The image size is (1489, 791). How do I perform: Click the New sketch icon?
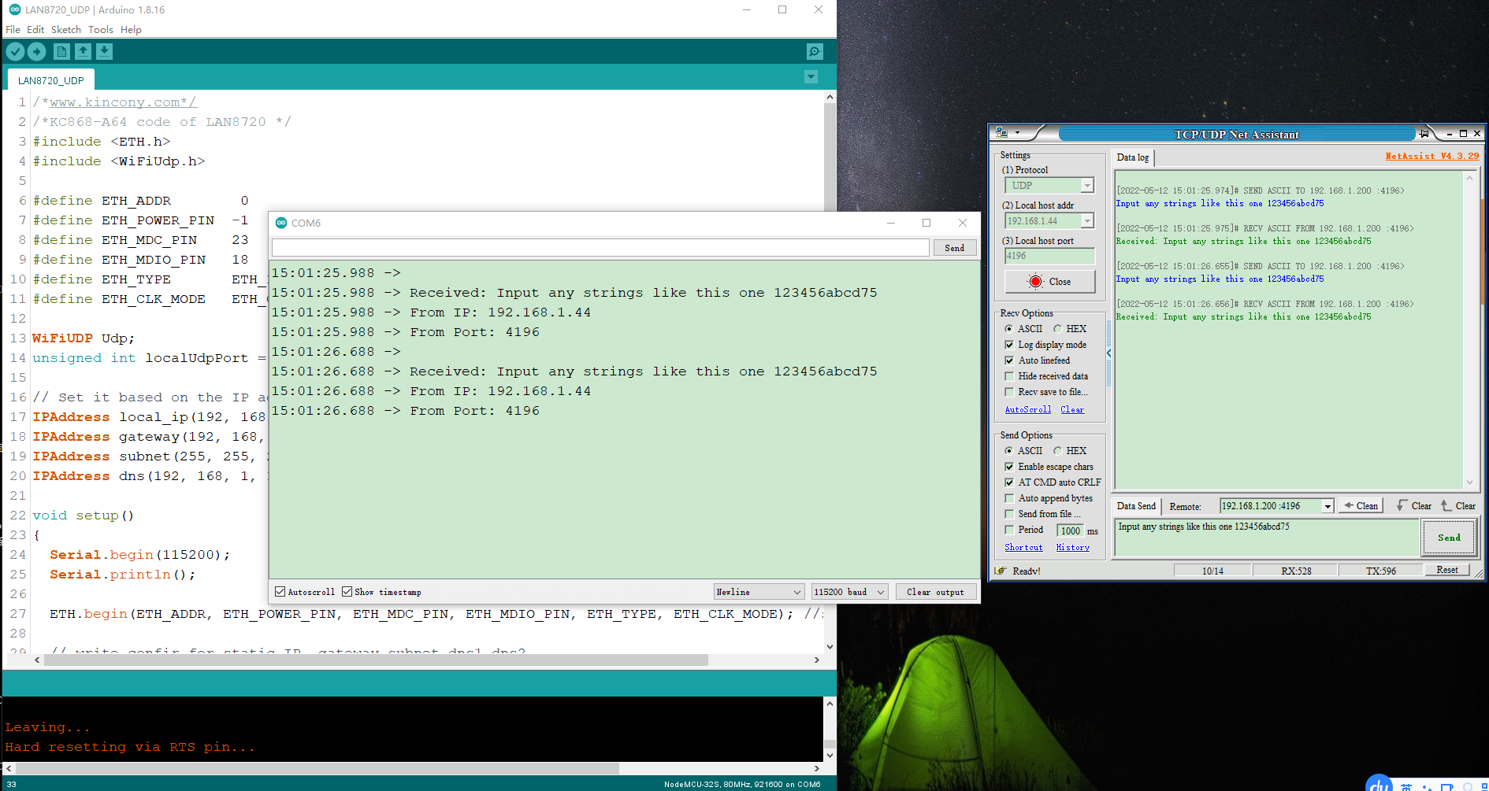tap(61, 52)
